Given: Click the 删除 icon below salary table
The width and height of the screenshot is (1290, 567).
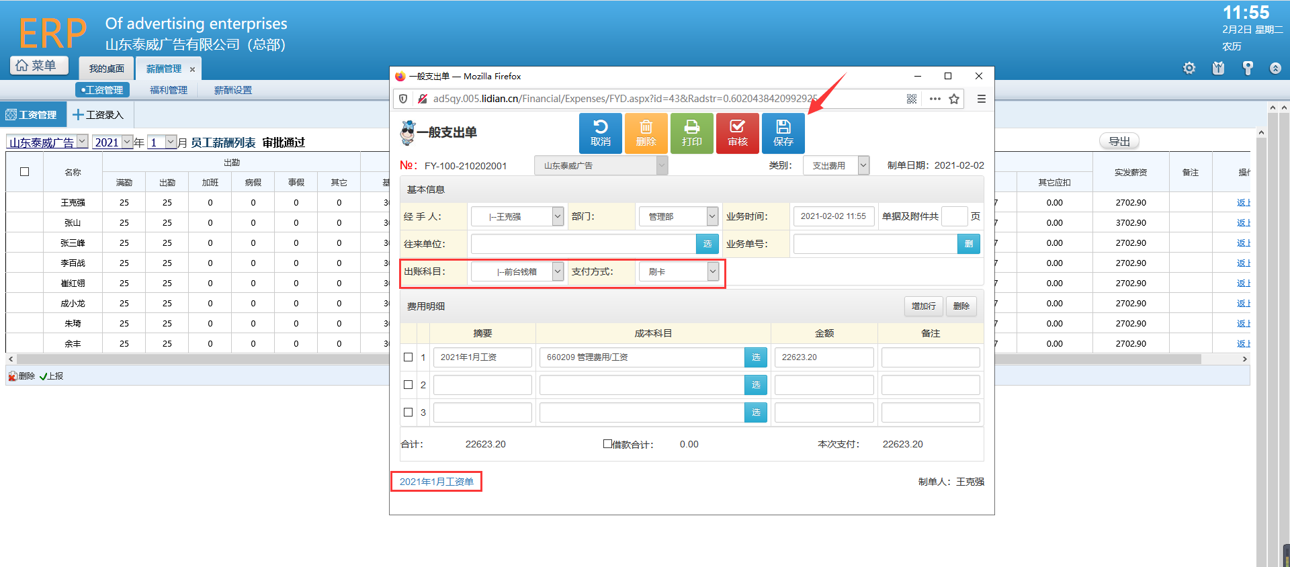Looking at the screenshot, I should click(21, 376).
